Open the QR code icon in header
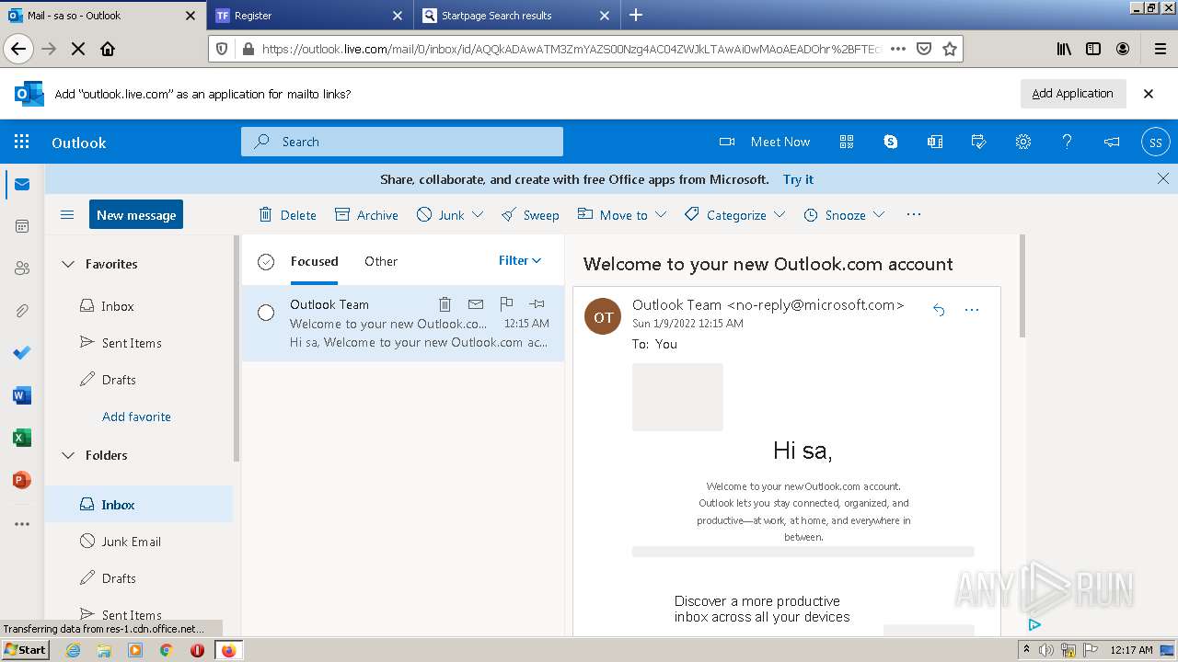 click(x=847, y=142)
